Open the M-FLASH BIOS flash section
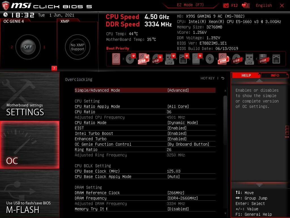The height and width of the screenshot is (218, 290). (x=29, y=194)
